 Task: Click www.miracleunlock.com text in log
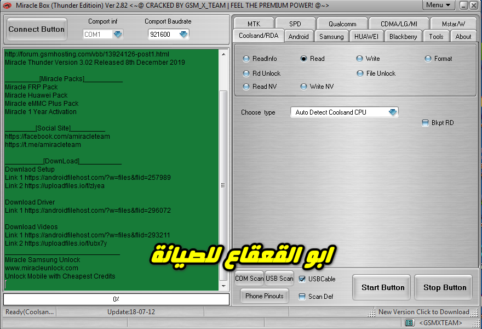pyautogui.click(x=42, y=268)
